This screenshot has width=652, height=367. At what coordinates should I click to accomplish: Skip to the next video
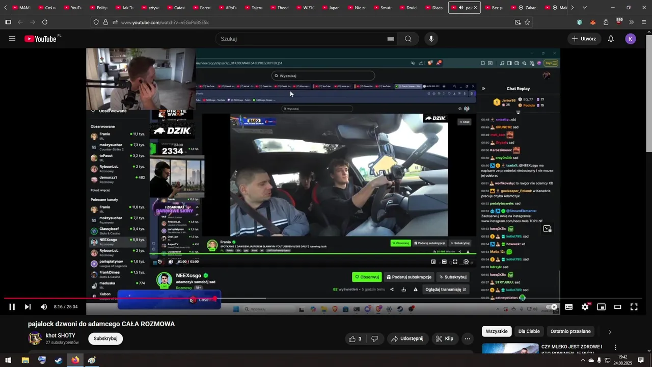[x=28, y=307]
